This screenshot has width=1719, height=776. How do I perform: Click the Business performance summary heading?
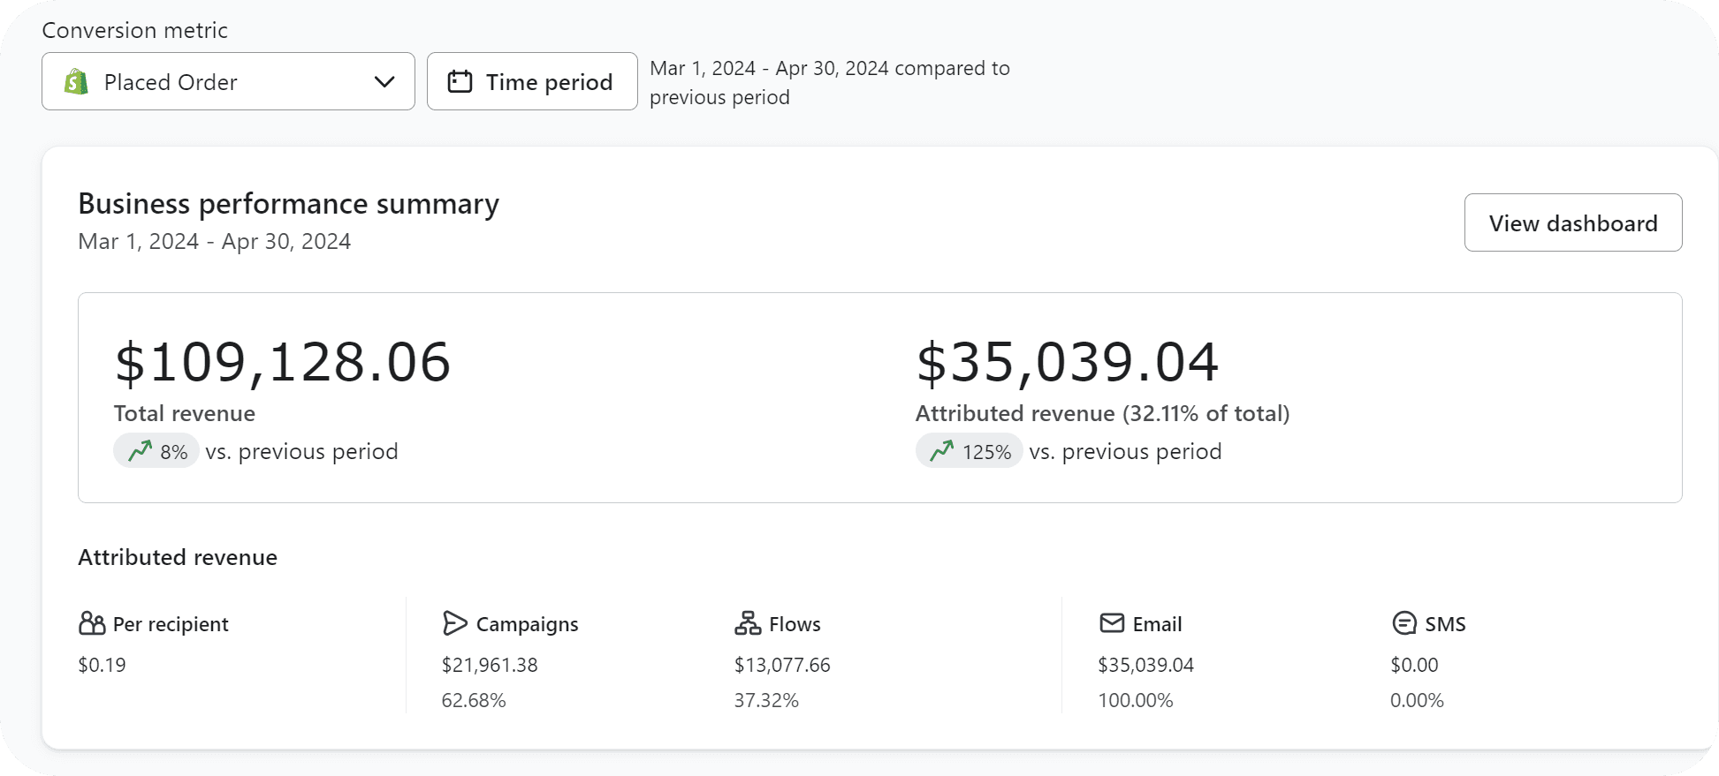point(288,204)
